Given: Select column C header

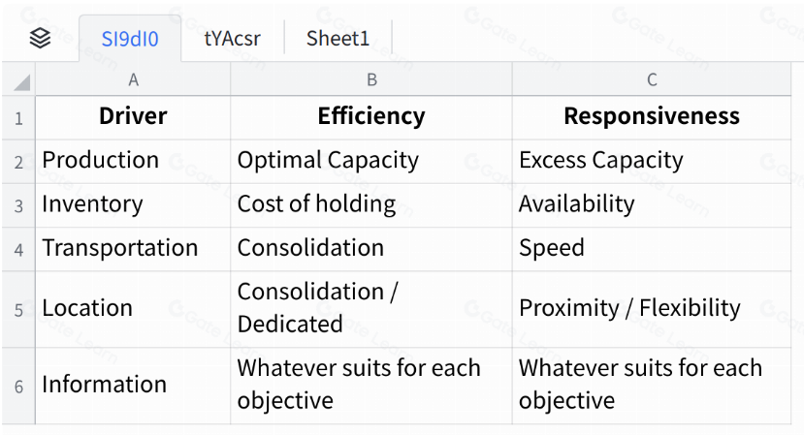Looking at the screenshot, I should coord(652,79).
